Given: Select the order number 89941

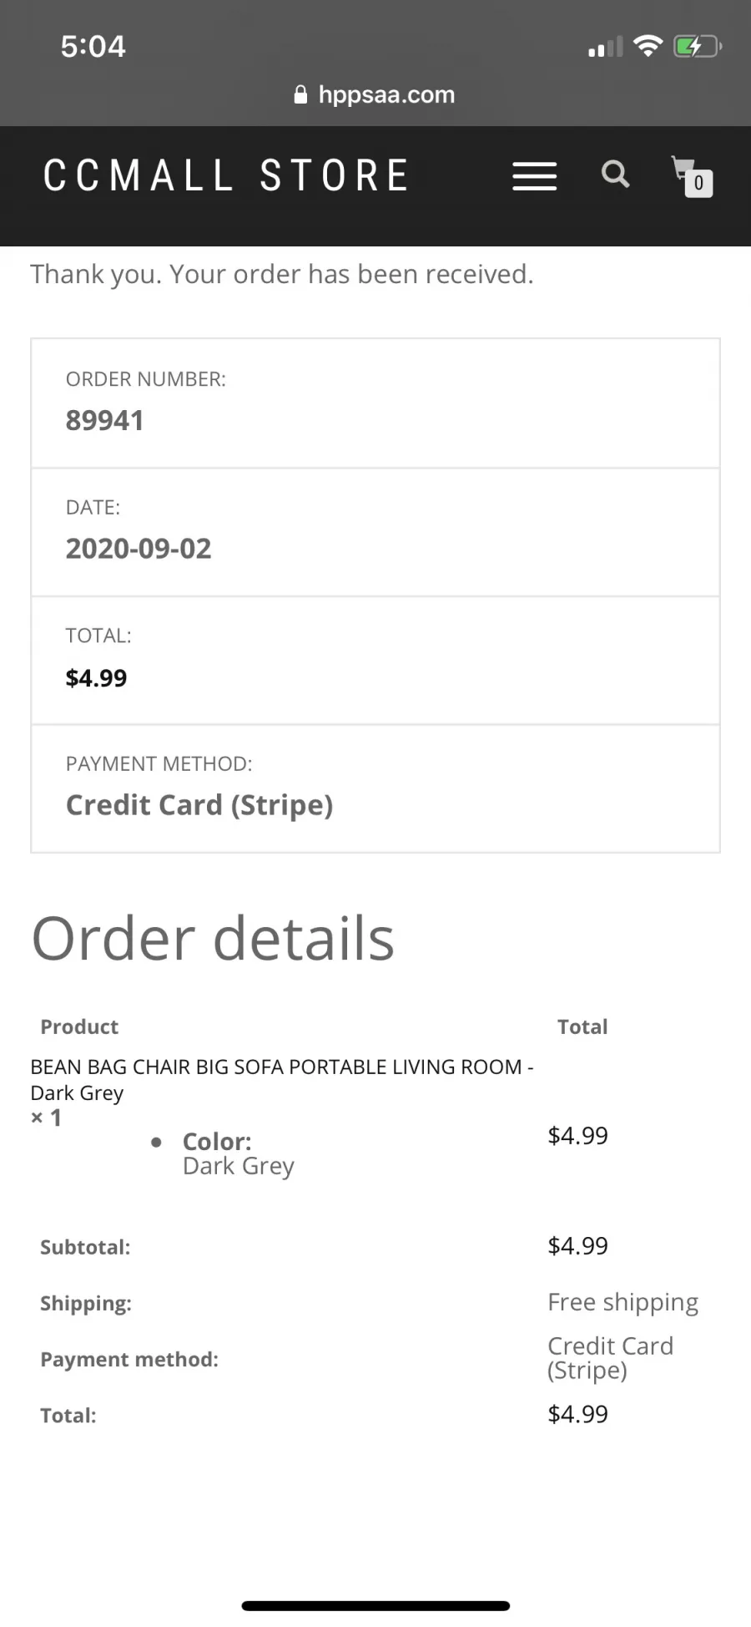Looking at the screenshot, I should 105,420.
